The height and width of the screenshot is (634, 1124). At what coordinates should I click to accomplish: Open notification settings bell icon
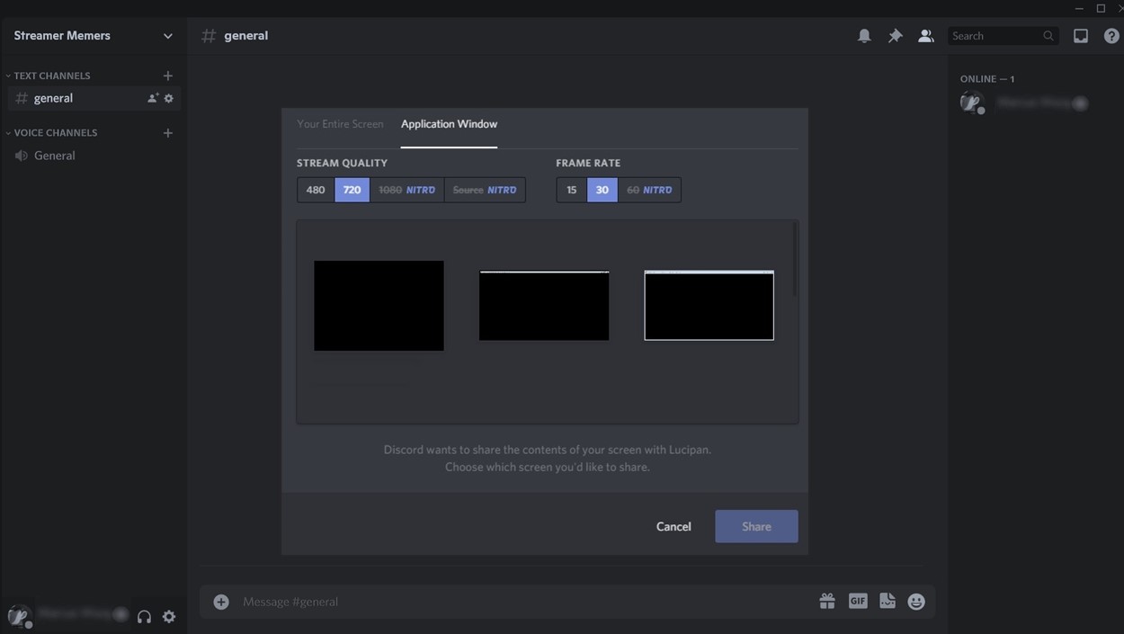(864, 36)
